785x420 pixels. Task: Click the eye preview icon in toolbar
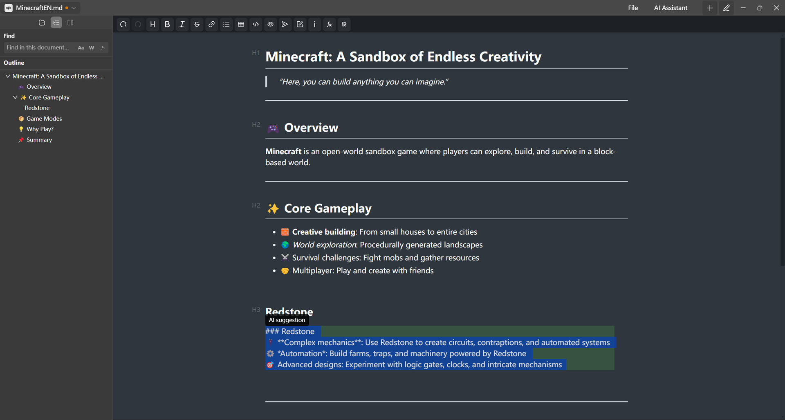coord(270,24)
